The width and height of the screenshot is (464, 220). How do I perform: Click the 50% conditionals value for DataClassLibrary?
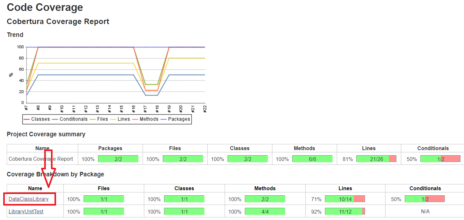pos(396,199)
